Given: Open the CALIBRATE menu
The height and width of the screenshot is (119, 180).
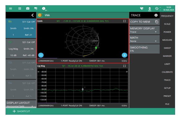Looking at the screenshot, I should click(x=167, y=72).
